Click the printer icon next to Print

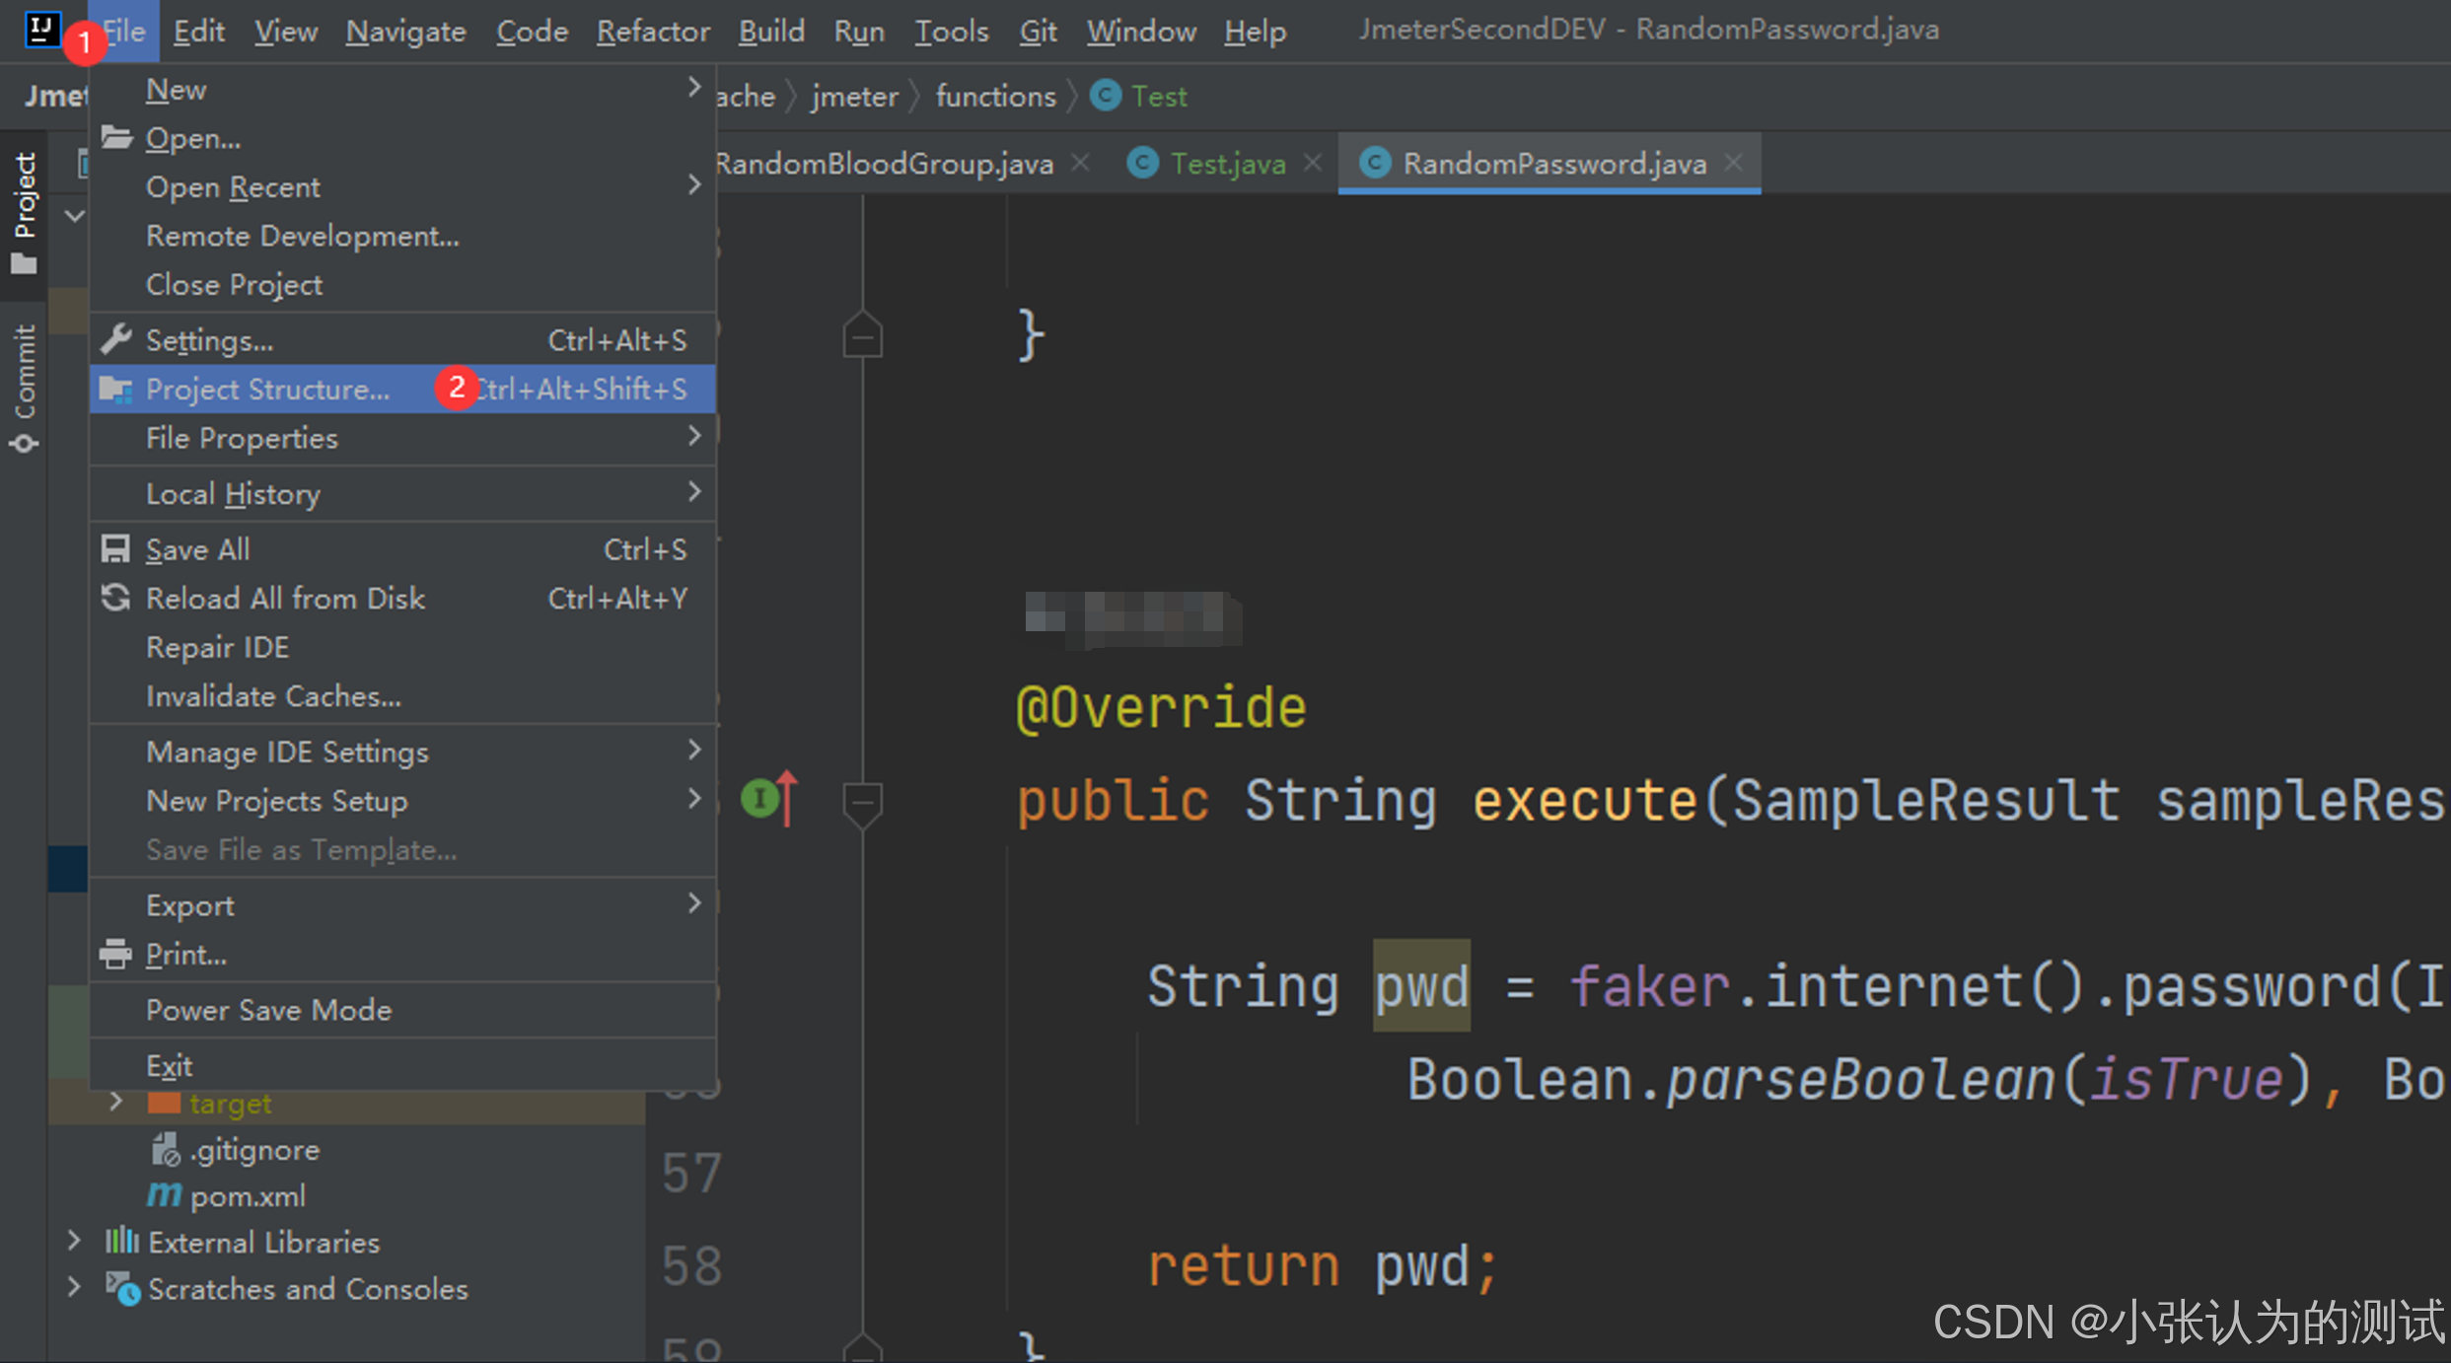click(115, 954)
